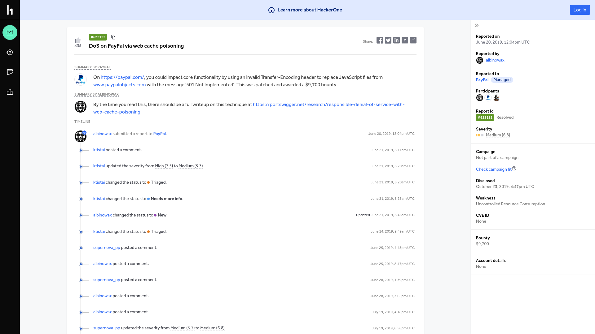Open the campaign fit help question icon
Screen dimensions: 595x334
(x=514, y=168)
